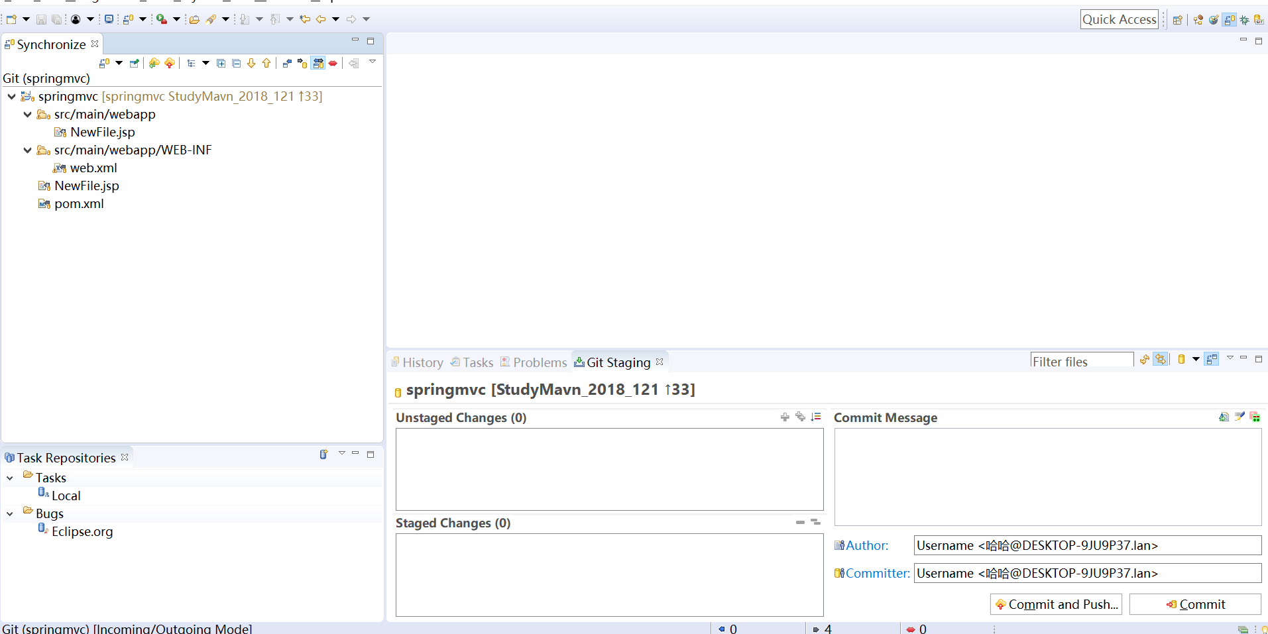
Task: Open the Git Staging view menu
Action: [x=1230, y=357]
